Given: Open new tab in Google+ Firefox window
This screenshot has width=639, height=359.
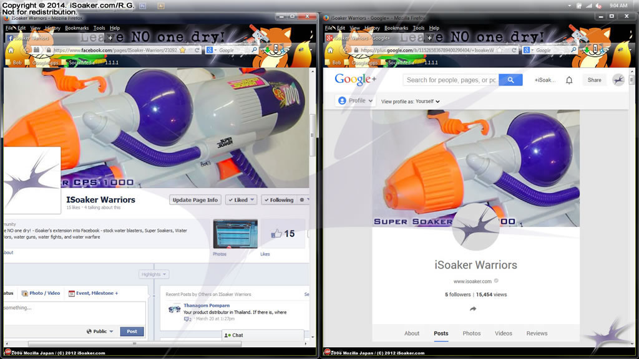Looking at the screenshot, I should [x=429, y=38].
